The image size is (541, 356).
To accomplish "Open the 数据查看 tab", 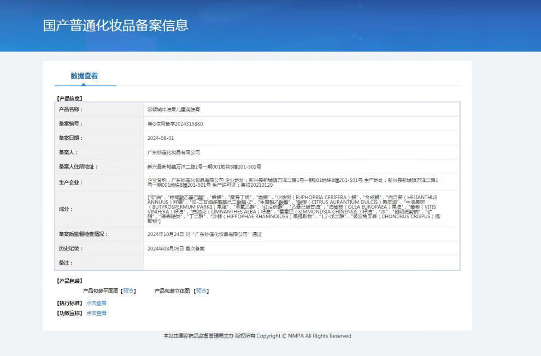I will point(84,76).
